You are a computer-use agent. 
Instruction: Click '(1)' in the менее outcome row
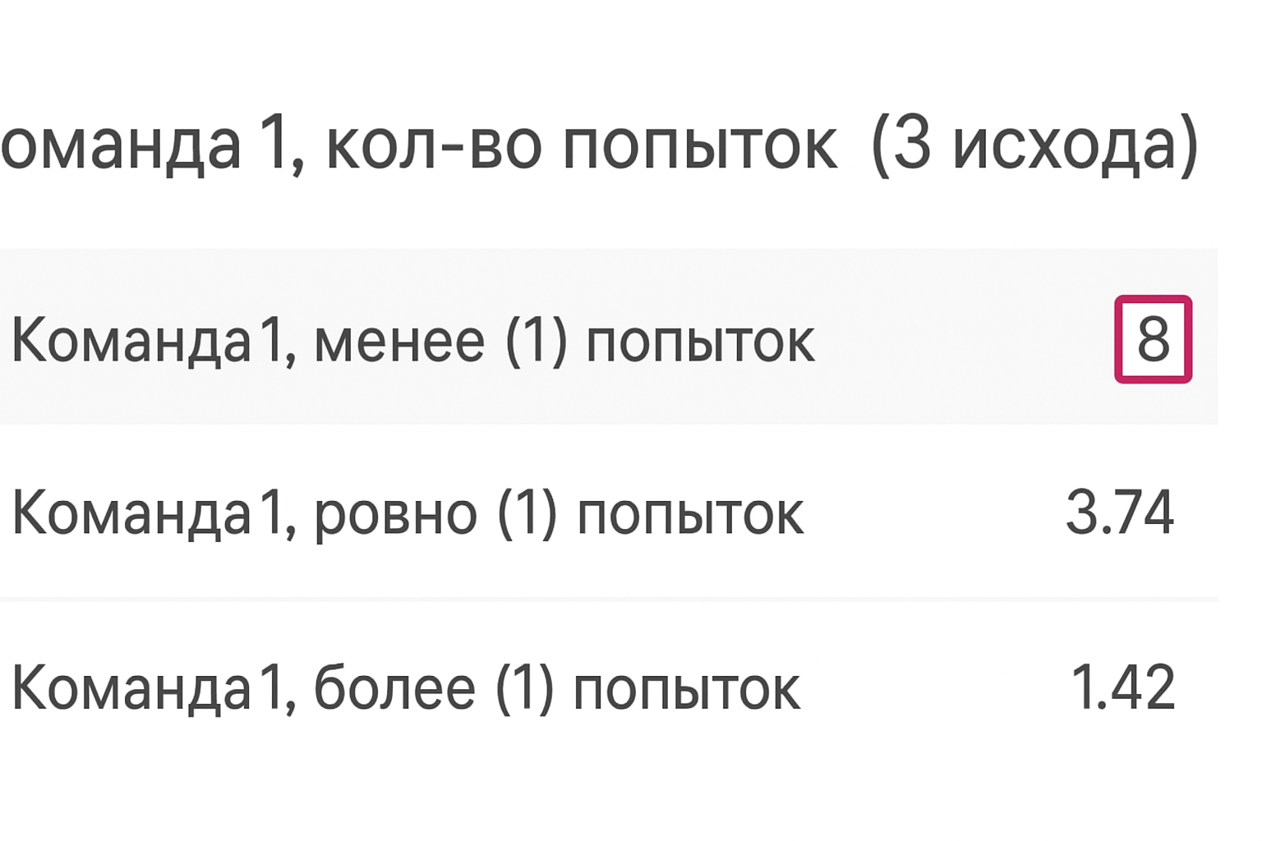537,340
